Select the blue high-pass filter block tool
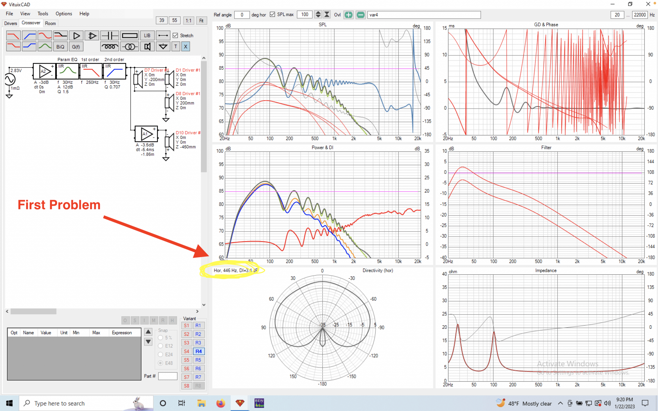The width and height of the screenshot is (658, 411). coord(29,35)
